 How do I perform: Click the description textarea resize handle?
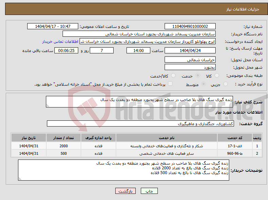point(48,106)
